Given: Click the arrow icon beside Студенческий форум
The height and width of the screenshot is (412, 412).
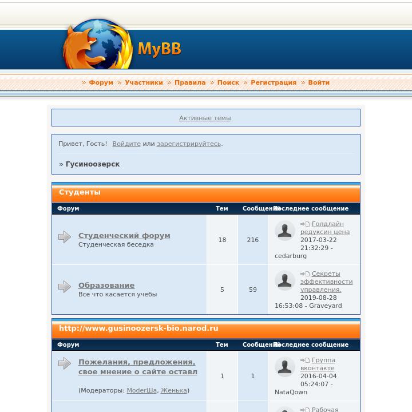Looking at the screenshot, I should [65, 237].
